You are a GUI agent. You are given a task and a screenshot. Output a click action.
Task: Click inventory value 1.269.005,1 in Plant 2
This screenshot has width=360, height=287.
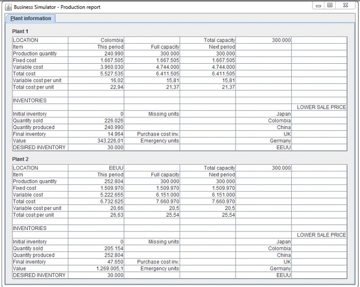pos(96,269)
